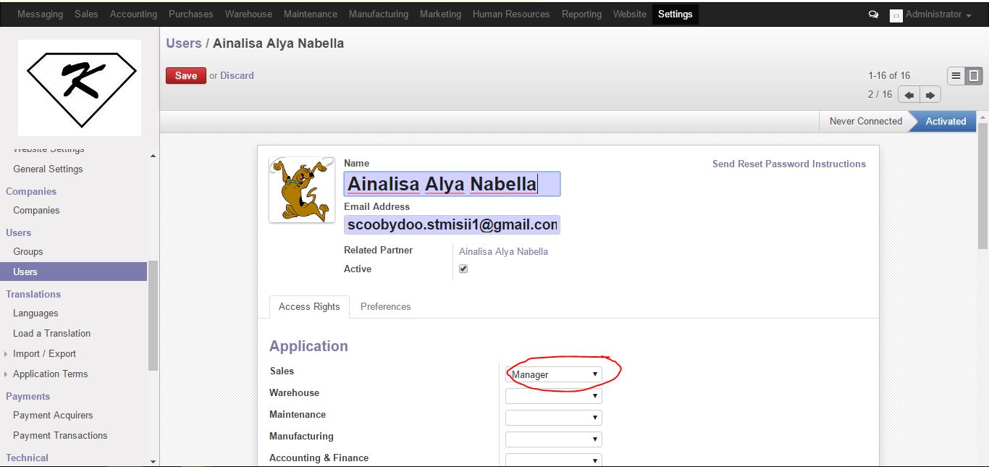Switch to form view
The image size is (989, 467).
(974, 75)
